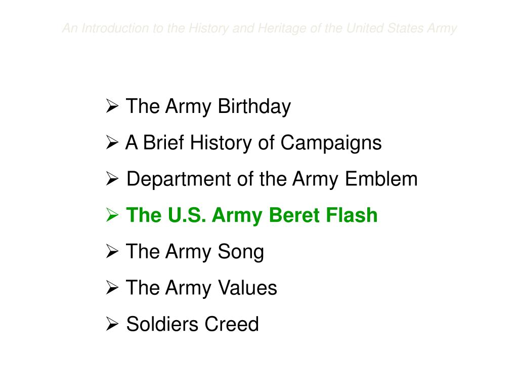The height and width of the screenshot is (389, 518).
Task: Click the arrow bullet beside The Army Birthday
Action: coord(112,106)
